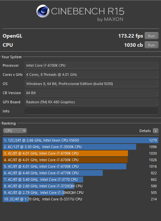Click the 1279 score value
161x221 pixels.
(153, 140)
